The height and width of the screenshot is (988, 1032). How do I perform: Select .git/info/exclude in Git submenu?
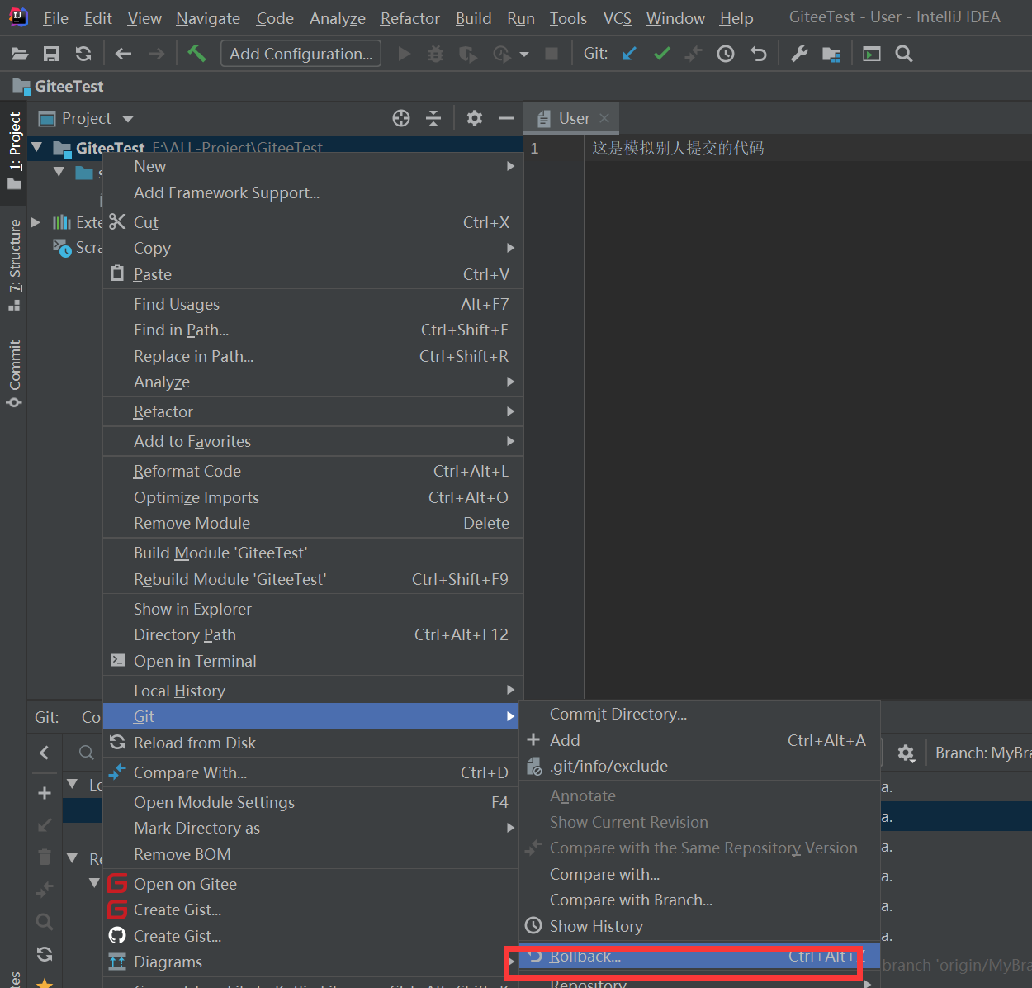coord(699,766)
